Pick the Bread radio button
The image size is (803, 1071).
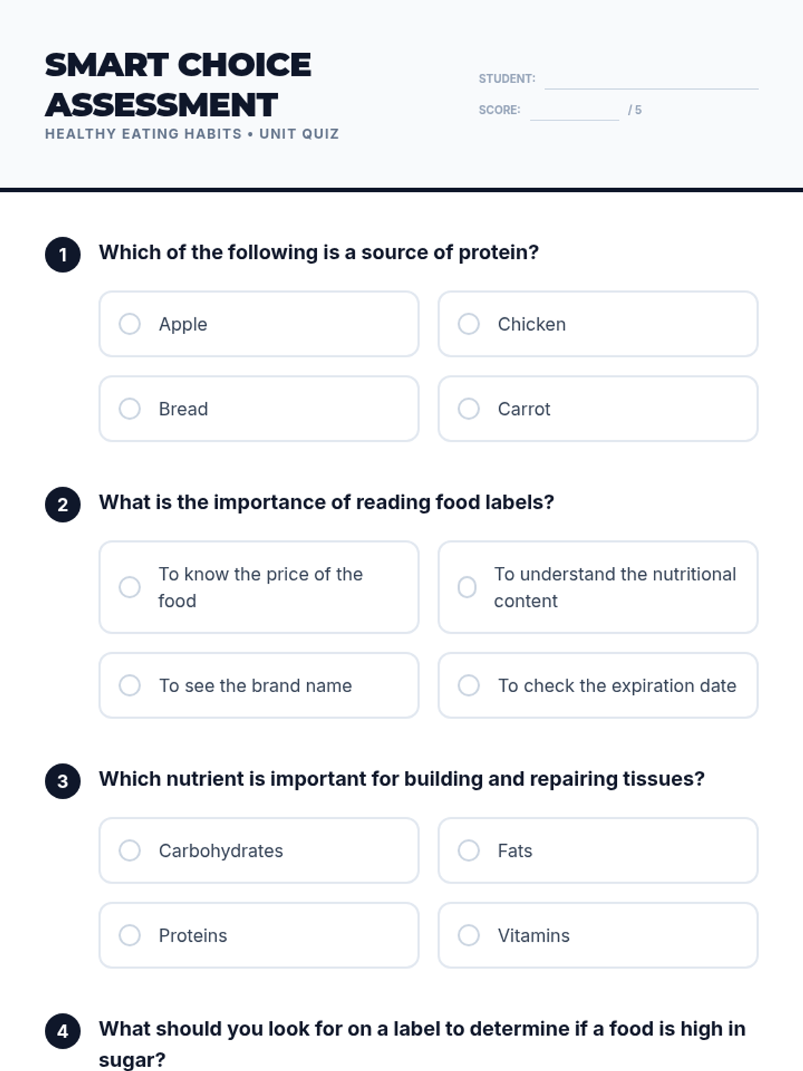tap(130, 408)
